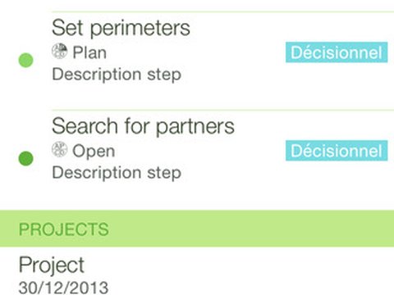Click the separator line above Search for partners
This screenshot has height=295, width=394.
(x=222, y=110)
